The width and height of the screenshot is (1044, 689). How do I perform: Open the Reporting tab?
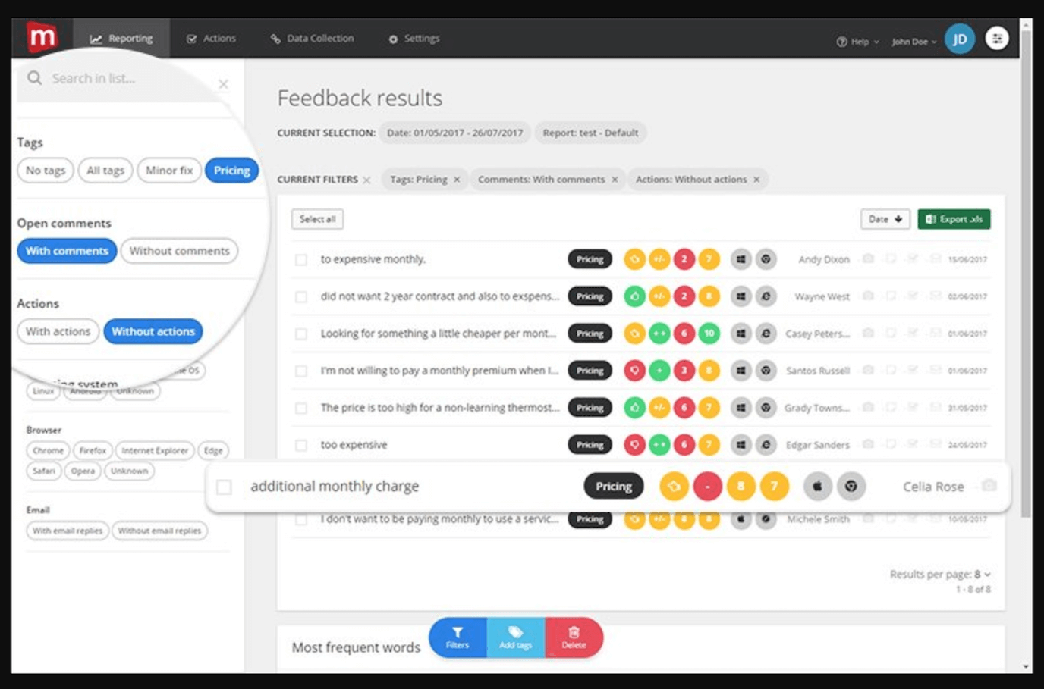click(x=121, y=39)
